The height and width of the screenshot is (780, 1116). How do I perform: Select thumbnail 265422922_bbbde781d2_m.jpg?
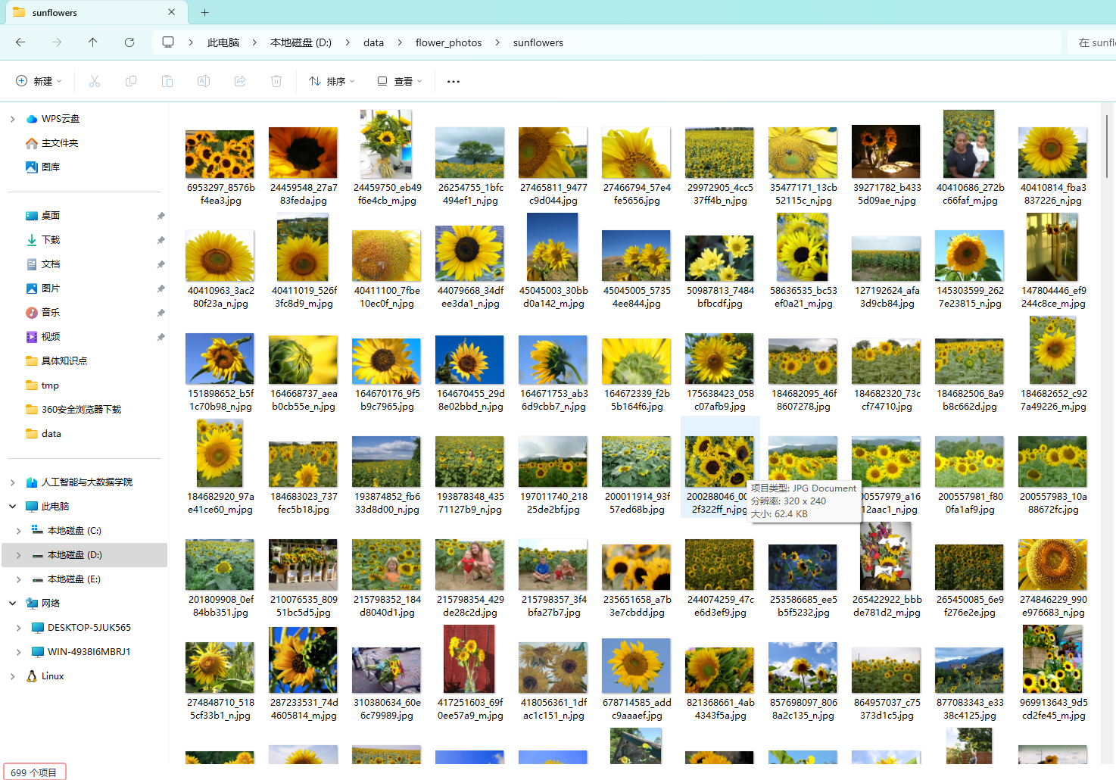pyautogui.click(x=886, y=557)
